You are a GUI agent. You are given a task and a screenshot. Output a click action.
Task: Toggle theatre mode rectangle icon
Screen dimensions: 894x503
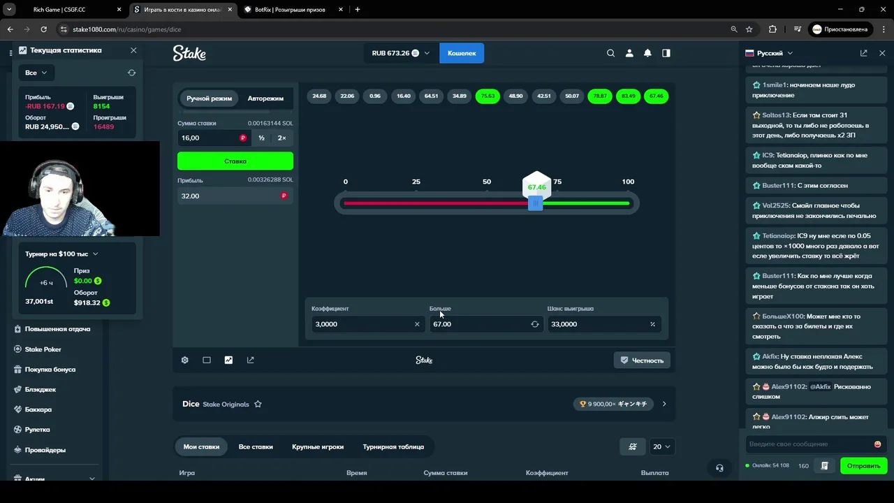[207, 360]
